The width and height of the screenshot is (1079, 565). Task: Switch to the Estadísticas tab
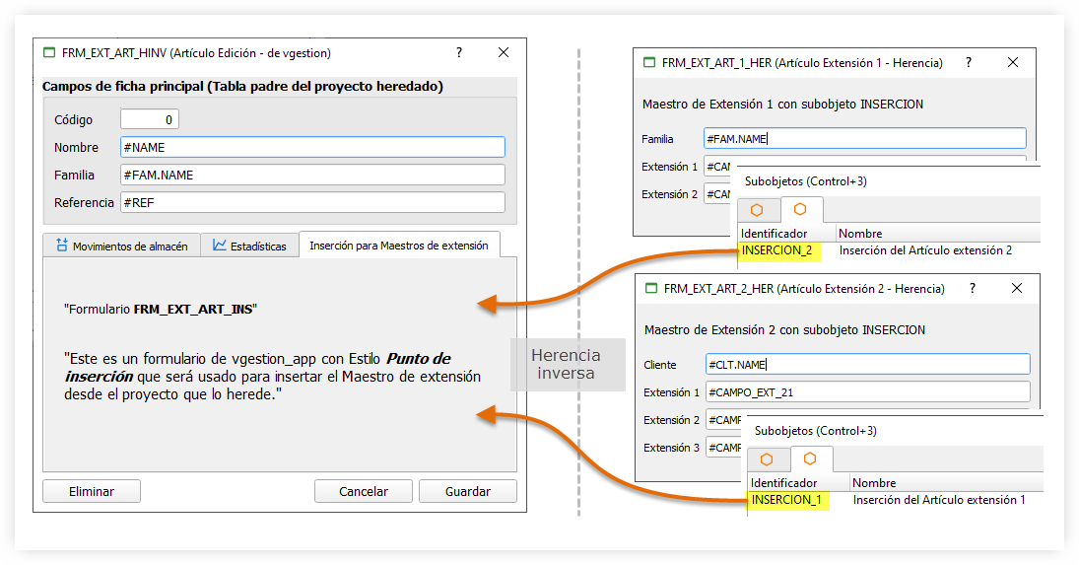(x=250, y=246)
